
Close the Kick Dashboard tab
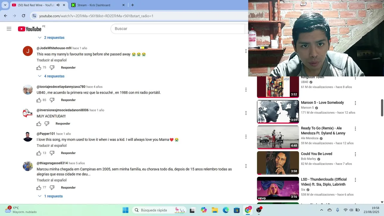click(x=124, y=5)
